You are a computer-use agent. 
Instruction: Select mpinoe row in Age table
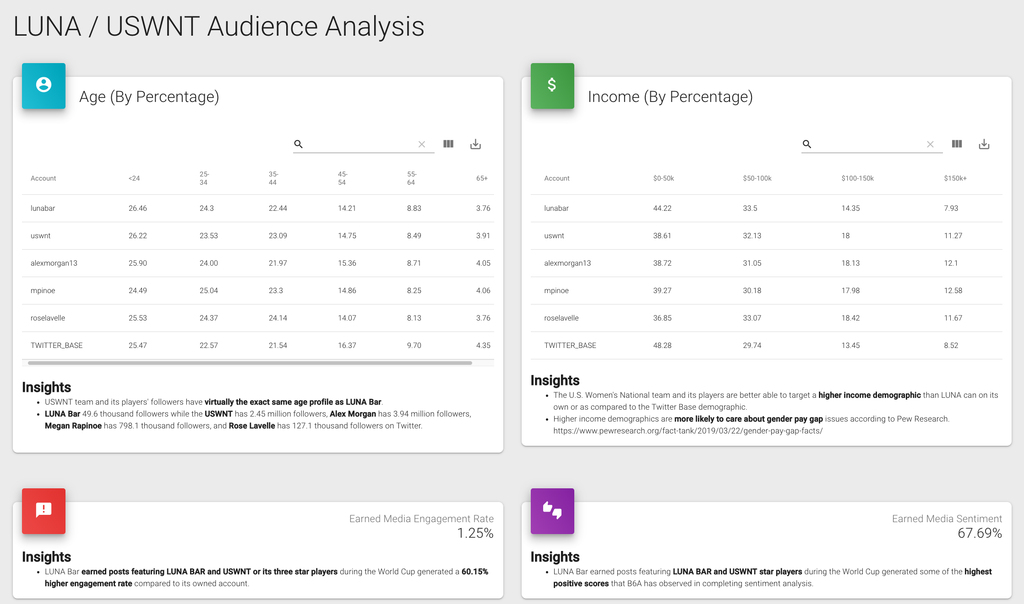pos(258,290)
